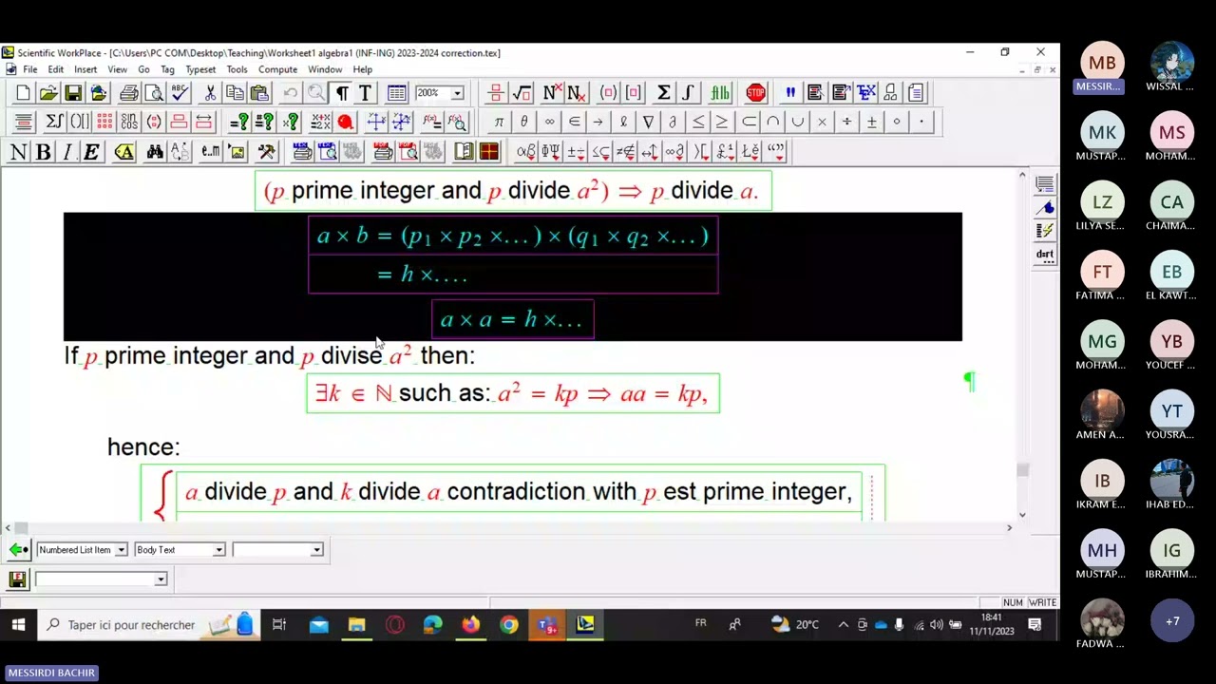Insert the sin cos trig functions icon
The image size is (1216, 684).
point(129,122)
